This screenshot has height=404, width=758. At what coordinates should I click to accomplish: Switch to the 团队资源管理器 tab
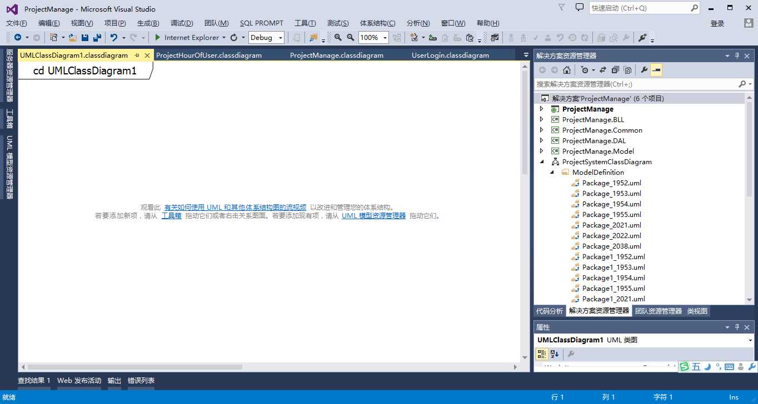pyautogui.click(x=659, y=311)
